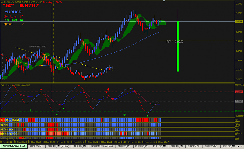The width and height of the screenshot is (244, 149).
Task: Select the large green vertical bar object
Action: click(178, 46)
